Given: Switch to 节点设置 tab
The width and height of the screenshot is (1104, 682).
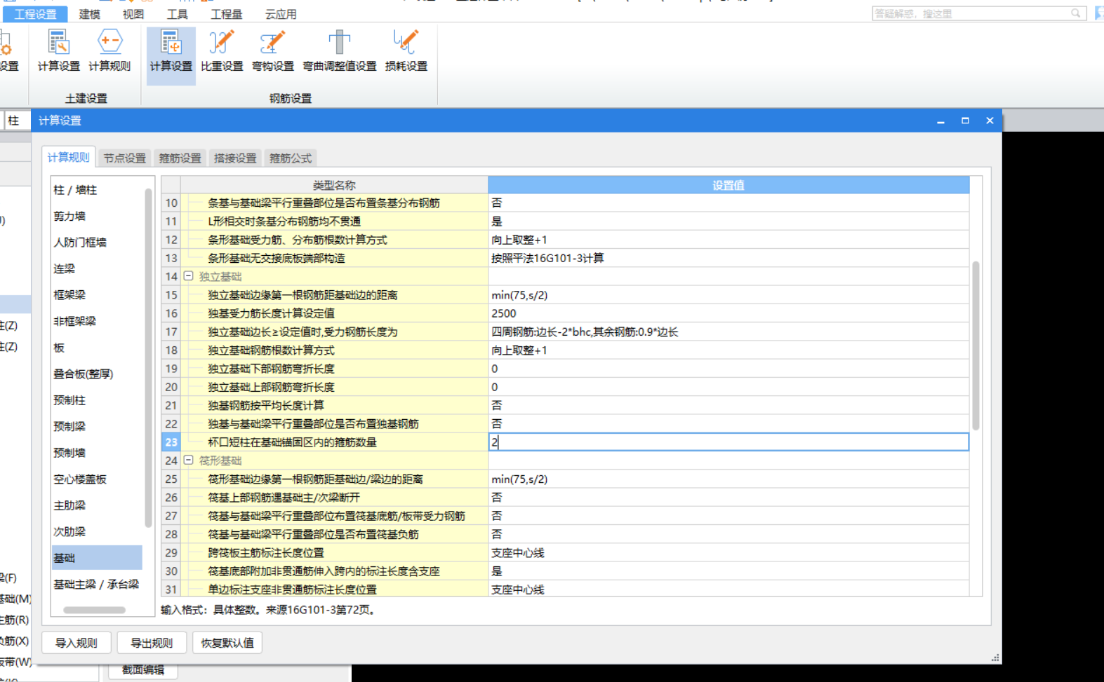Looking at the screenshot, I should point(124,158).
